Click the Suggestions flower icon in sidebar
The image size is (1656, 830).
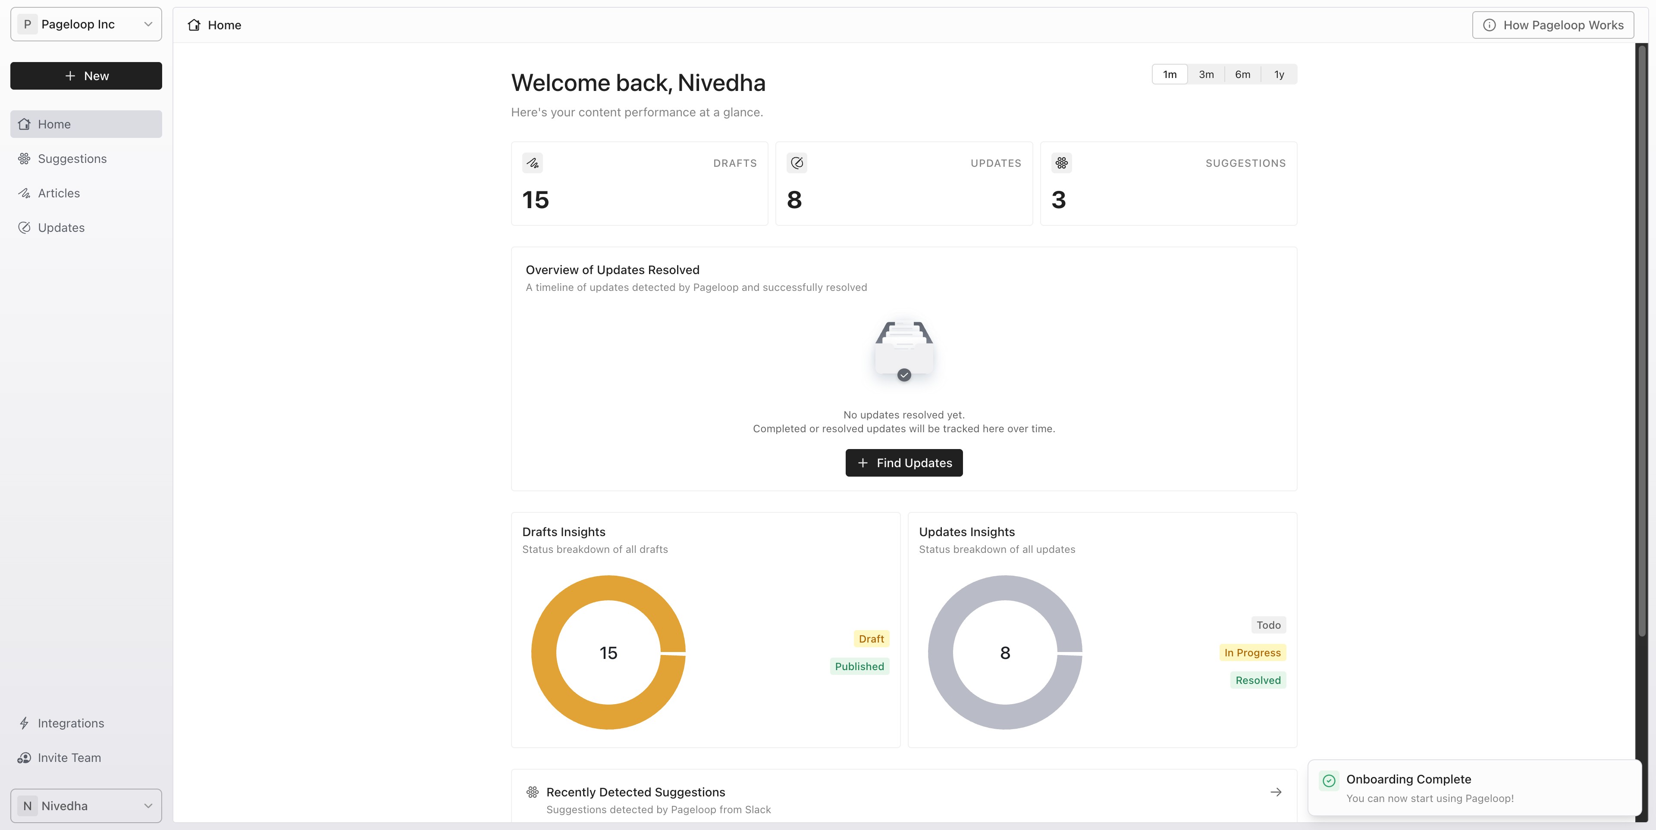click(x=25, y=159)
